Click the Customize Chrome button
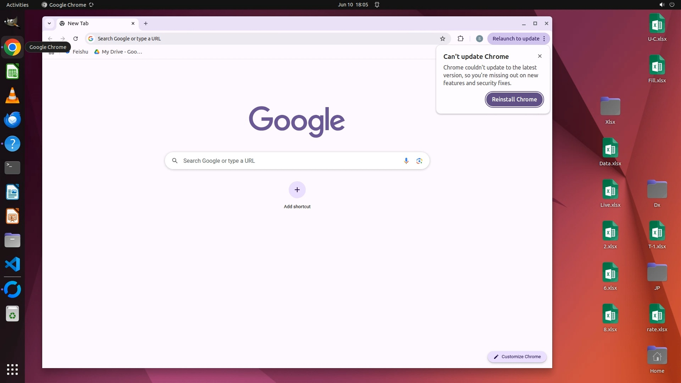Screen dimensions: 681x383 coord(517,356)
